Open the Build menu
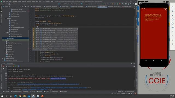 [x=33, y=1]
